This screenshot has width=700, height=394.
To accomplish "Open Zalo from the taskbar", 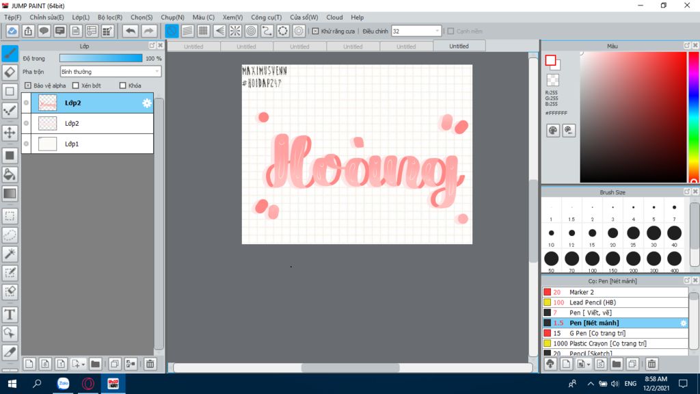I will pyautogui.click(x=63, y=384).
